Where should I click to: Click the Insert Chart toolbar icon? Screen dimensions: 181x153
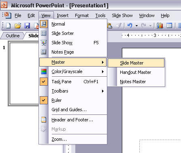pyautogui.click(x=160, y=26)
